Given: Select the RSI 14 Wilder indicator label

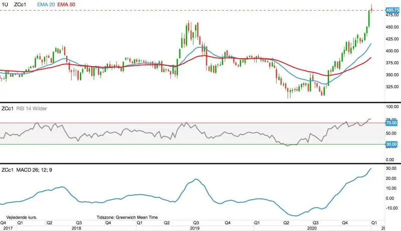Looking at the screenshot, I should pos(32,108).
